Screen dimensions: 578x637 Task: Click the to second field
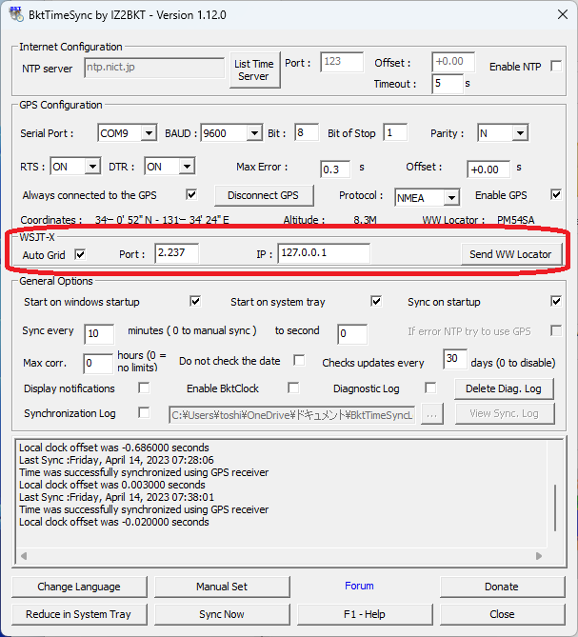tap(352, 334)
